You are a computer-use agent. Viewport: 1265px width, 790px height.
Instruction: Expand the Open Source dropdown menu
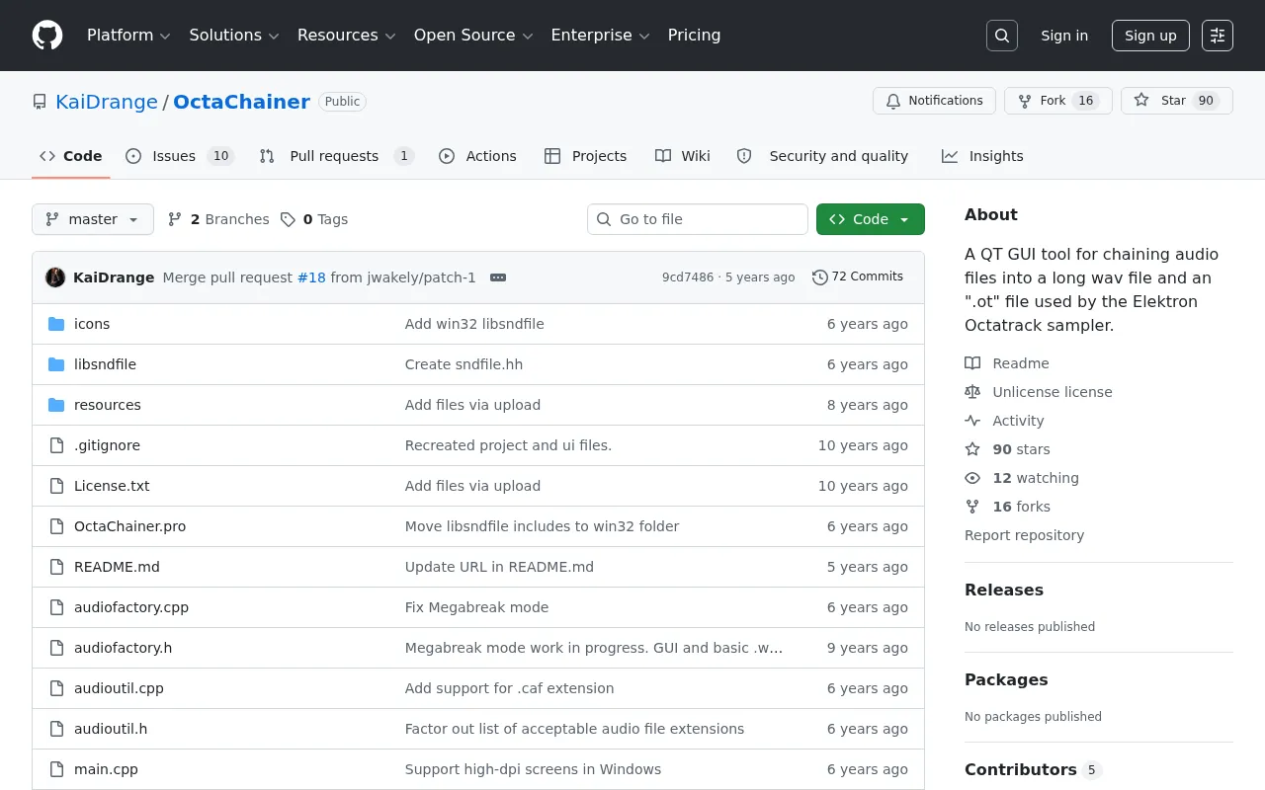473,36
